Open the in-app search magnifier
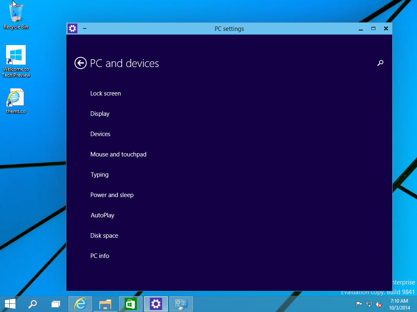Image resolution: width=417 pixels, height=312 pixels. tap(380, 63)
